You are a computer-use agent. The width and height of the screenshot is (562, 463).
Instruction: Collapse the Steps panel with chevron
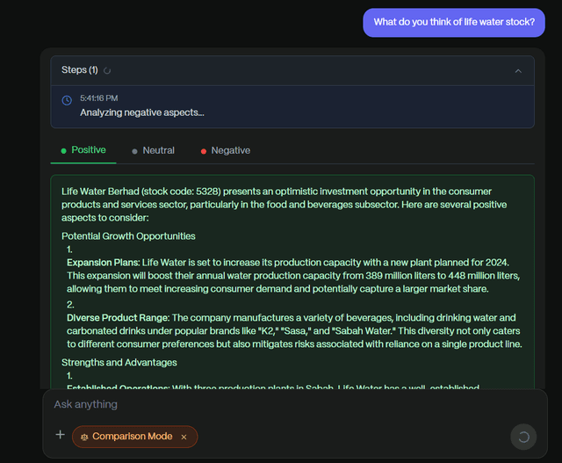click(x=518, y=71)
